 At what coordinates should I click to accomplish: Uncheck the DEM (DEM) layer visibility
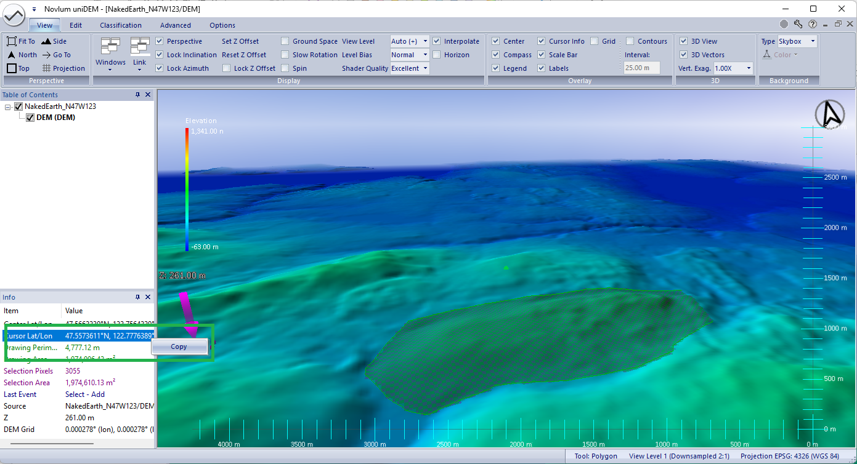30,118
